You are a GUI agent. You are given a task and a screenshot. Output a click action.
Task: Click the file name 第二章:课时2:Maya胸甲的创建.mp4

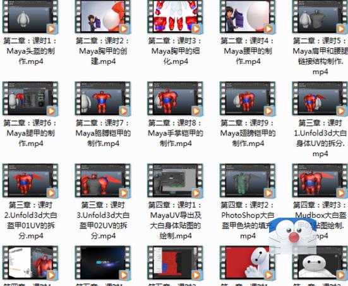click(103, 51)
